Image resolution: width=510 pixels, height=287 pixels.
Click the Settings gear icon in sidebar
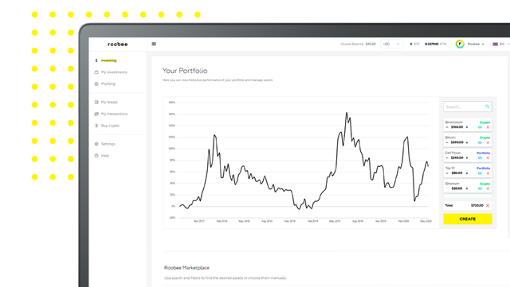96,144
